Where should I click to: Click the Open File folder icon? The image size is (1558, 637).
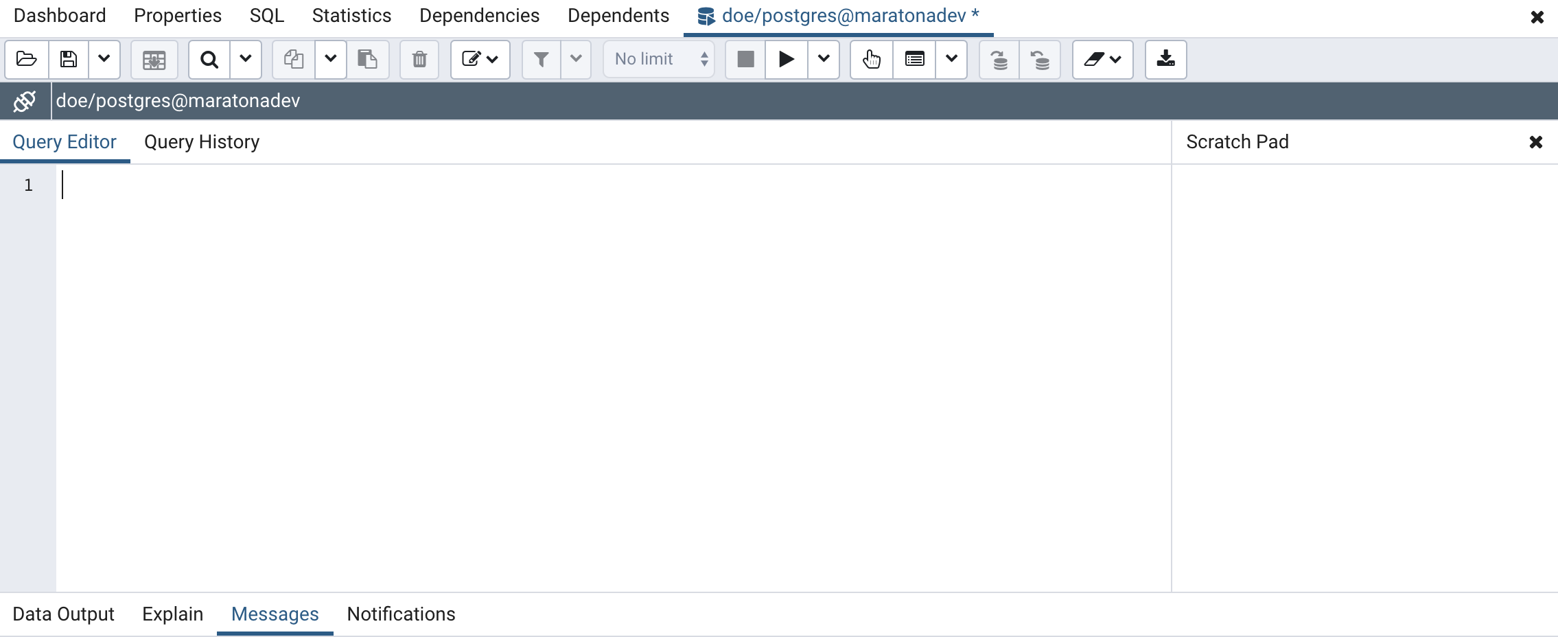[x=27, y=60]
